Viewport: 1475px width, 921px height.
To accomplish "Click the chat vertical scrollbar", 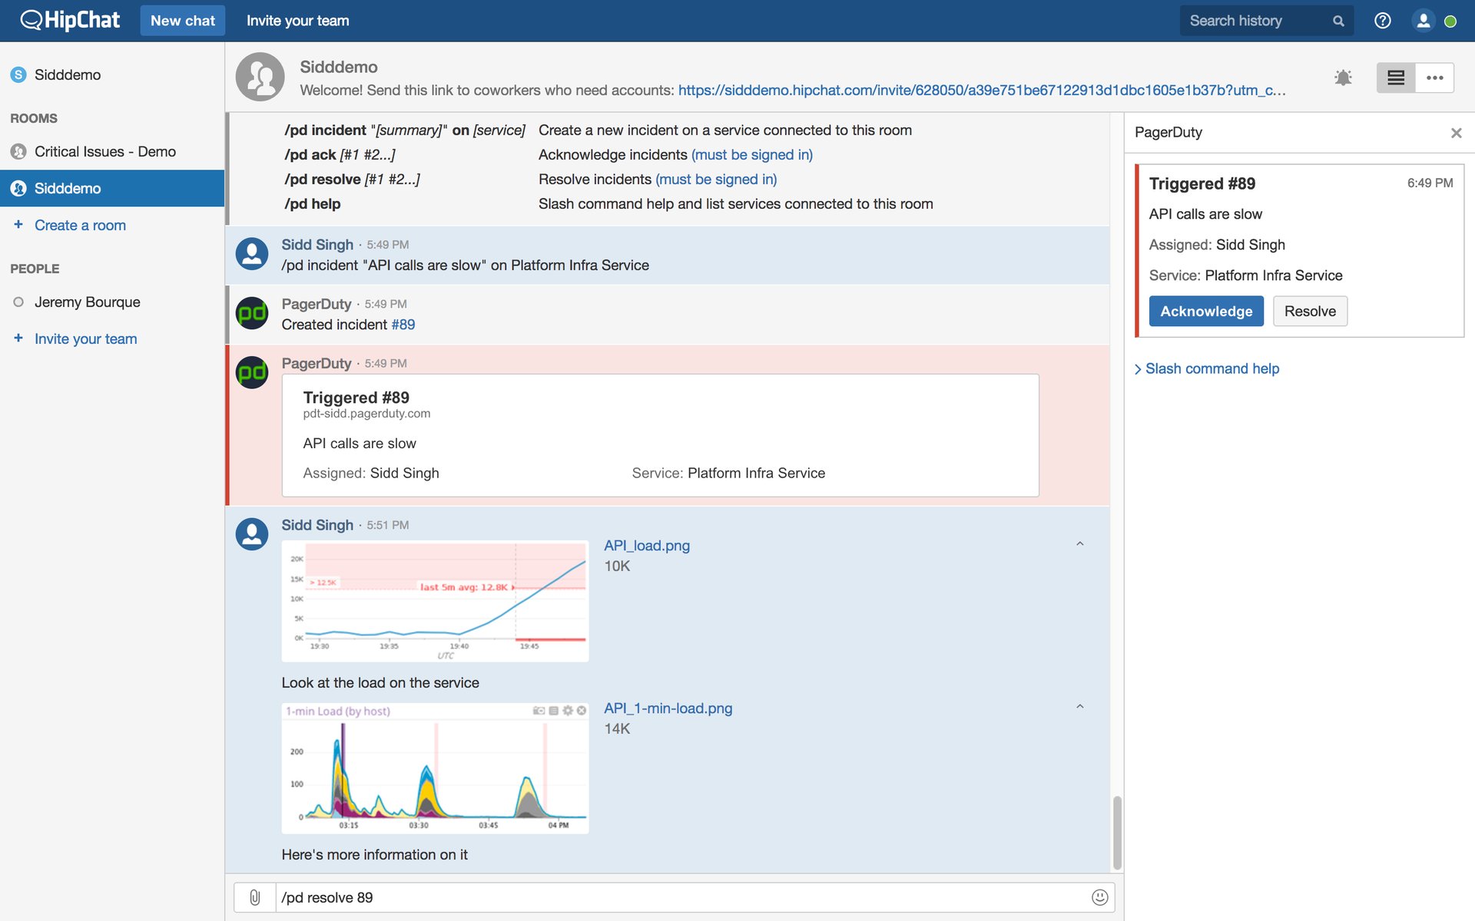I will (1117, 833).
